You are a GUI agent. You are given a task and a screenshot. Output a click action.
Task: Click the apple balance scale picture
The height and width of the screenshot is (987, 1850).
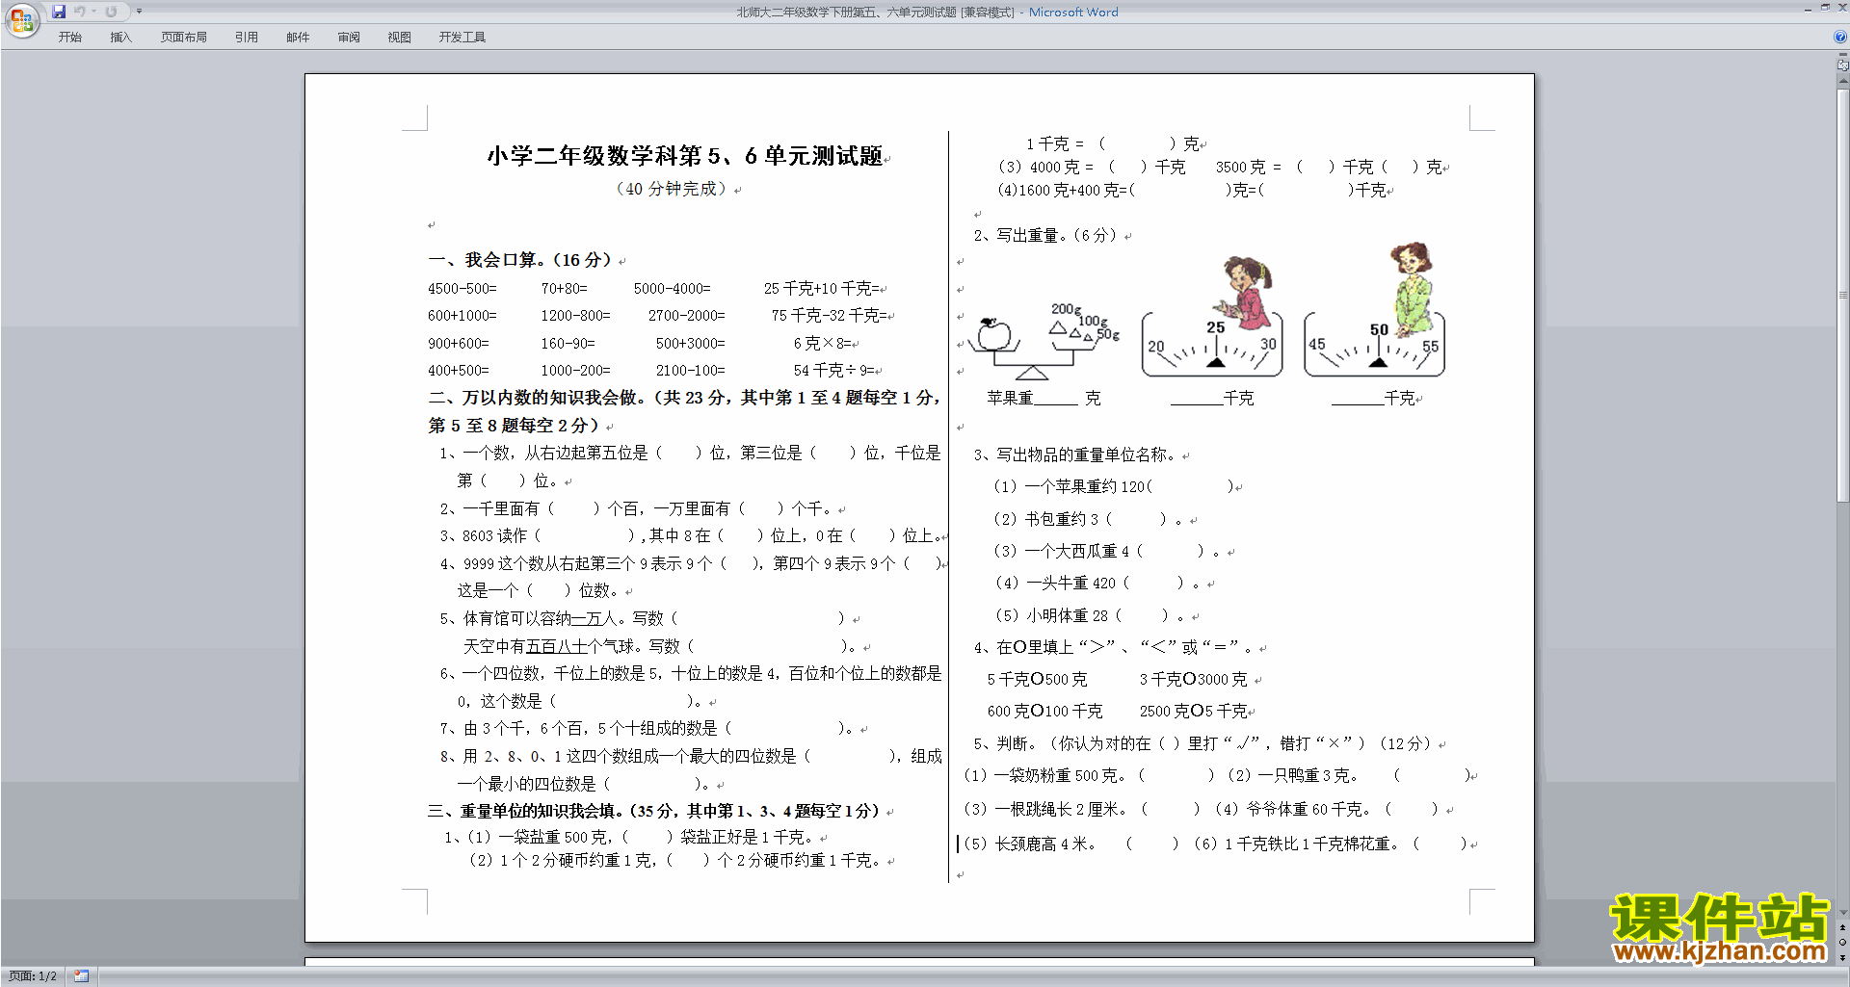(1044, 341)
